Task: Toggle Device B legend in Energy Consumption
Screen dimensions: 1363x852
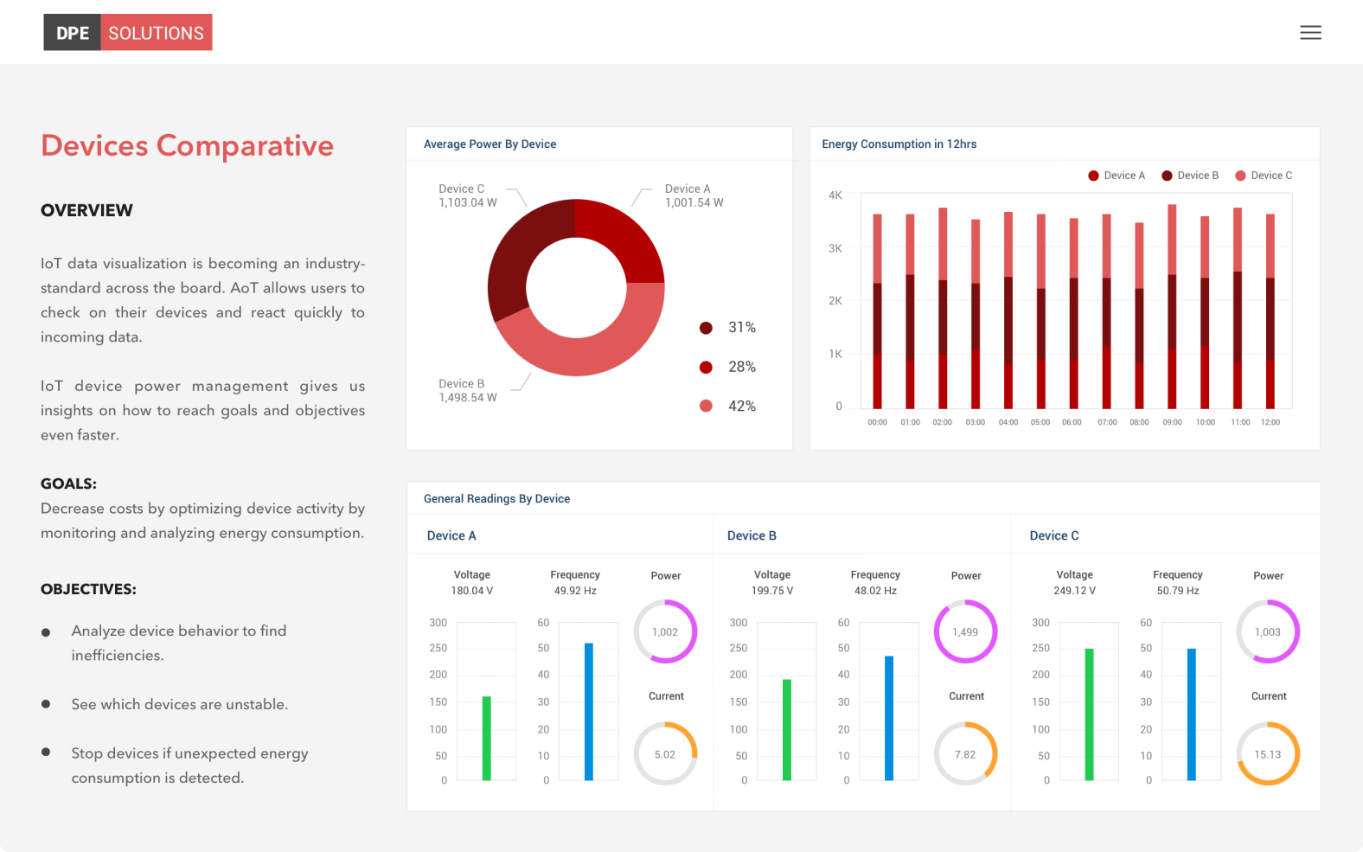Action: click(1189, 176)
